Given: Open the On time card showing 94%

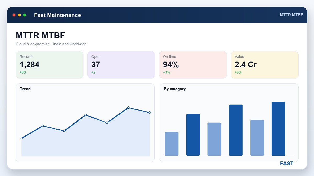Looking at the screenshot, I should (x=193, y=65).
